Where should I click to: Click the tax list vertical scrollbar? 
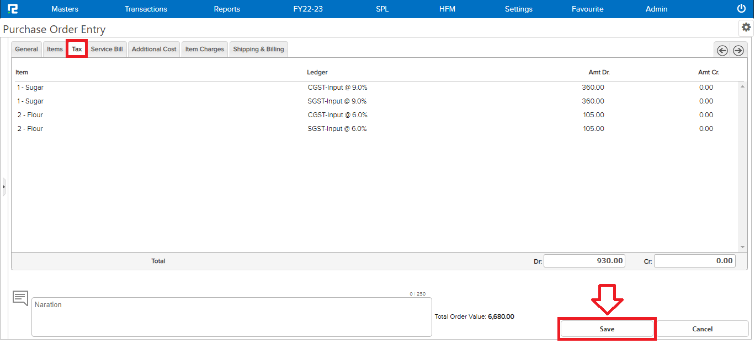742,165
